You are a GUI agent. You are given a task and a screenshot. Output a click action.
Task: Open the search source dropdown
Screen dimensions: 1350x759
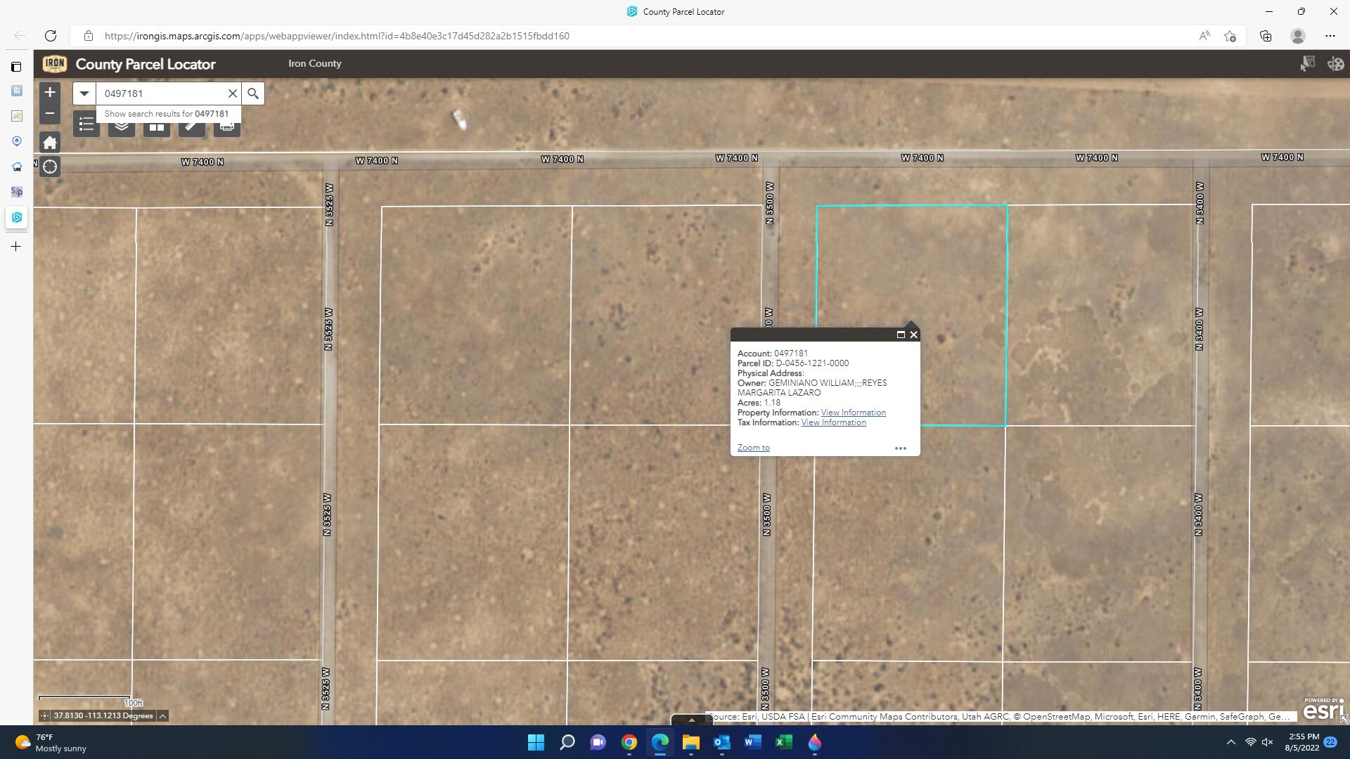pos(84,93)
